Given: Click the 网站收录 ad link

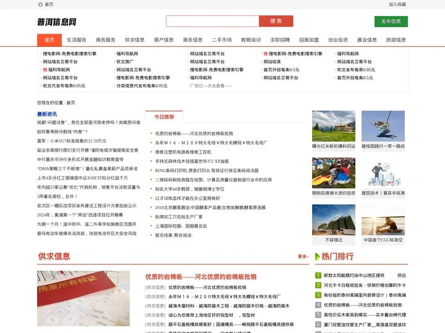Looking at the screenshot, I should click(272, 62).
